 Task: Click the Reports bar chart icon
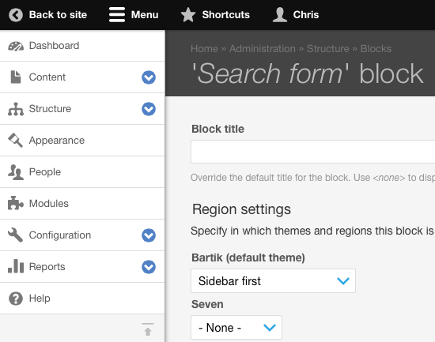(16, 266)
